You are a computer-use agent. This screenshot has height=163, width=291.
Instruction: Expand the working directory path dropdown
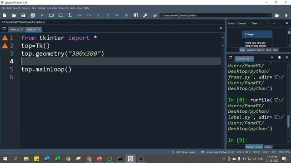click(x=271, y=15)
